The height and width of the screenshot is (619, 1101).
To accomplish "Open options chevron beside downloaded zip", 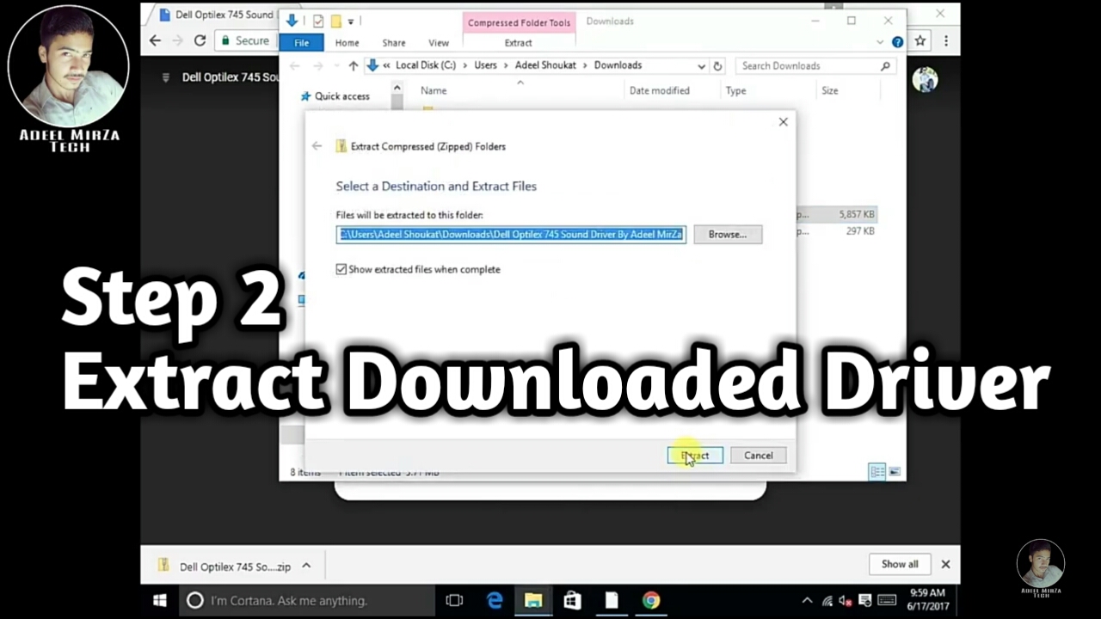I will (x=306, y=566).
